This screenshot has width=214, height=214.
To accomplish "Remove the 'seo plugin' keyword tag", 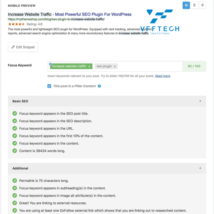I will [x=115, y=67].
